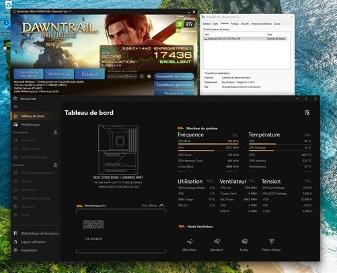Click the Consulter le site officiel button

pos(28,74)
